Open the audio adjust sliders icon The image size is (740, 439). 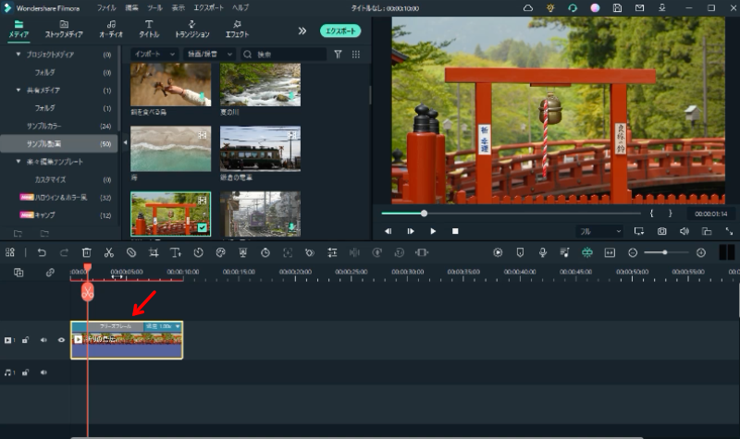click(332, 252)
